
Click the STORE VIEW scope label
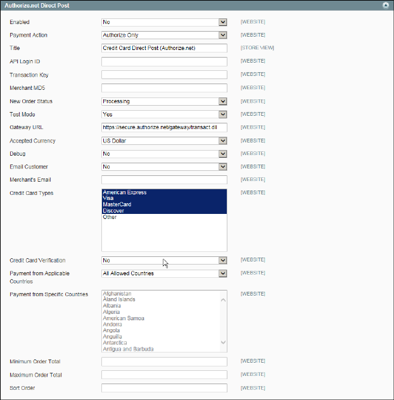pyautogui.click(x=257, y=47)
